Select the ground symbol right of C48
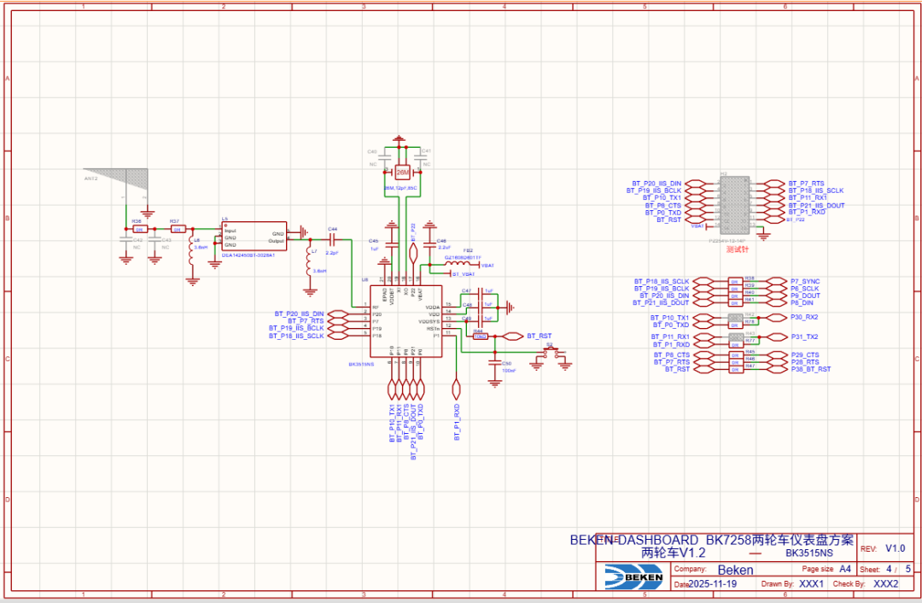Screen dimensions: 922x603 coord(509,307)
